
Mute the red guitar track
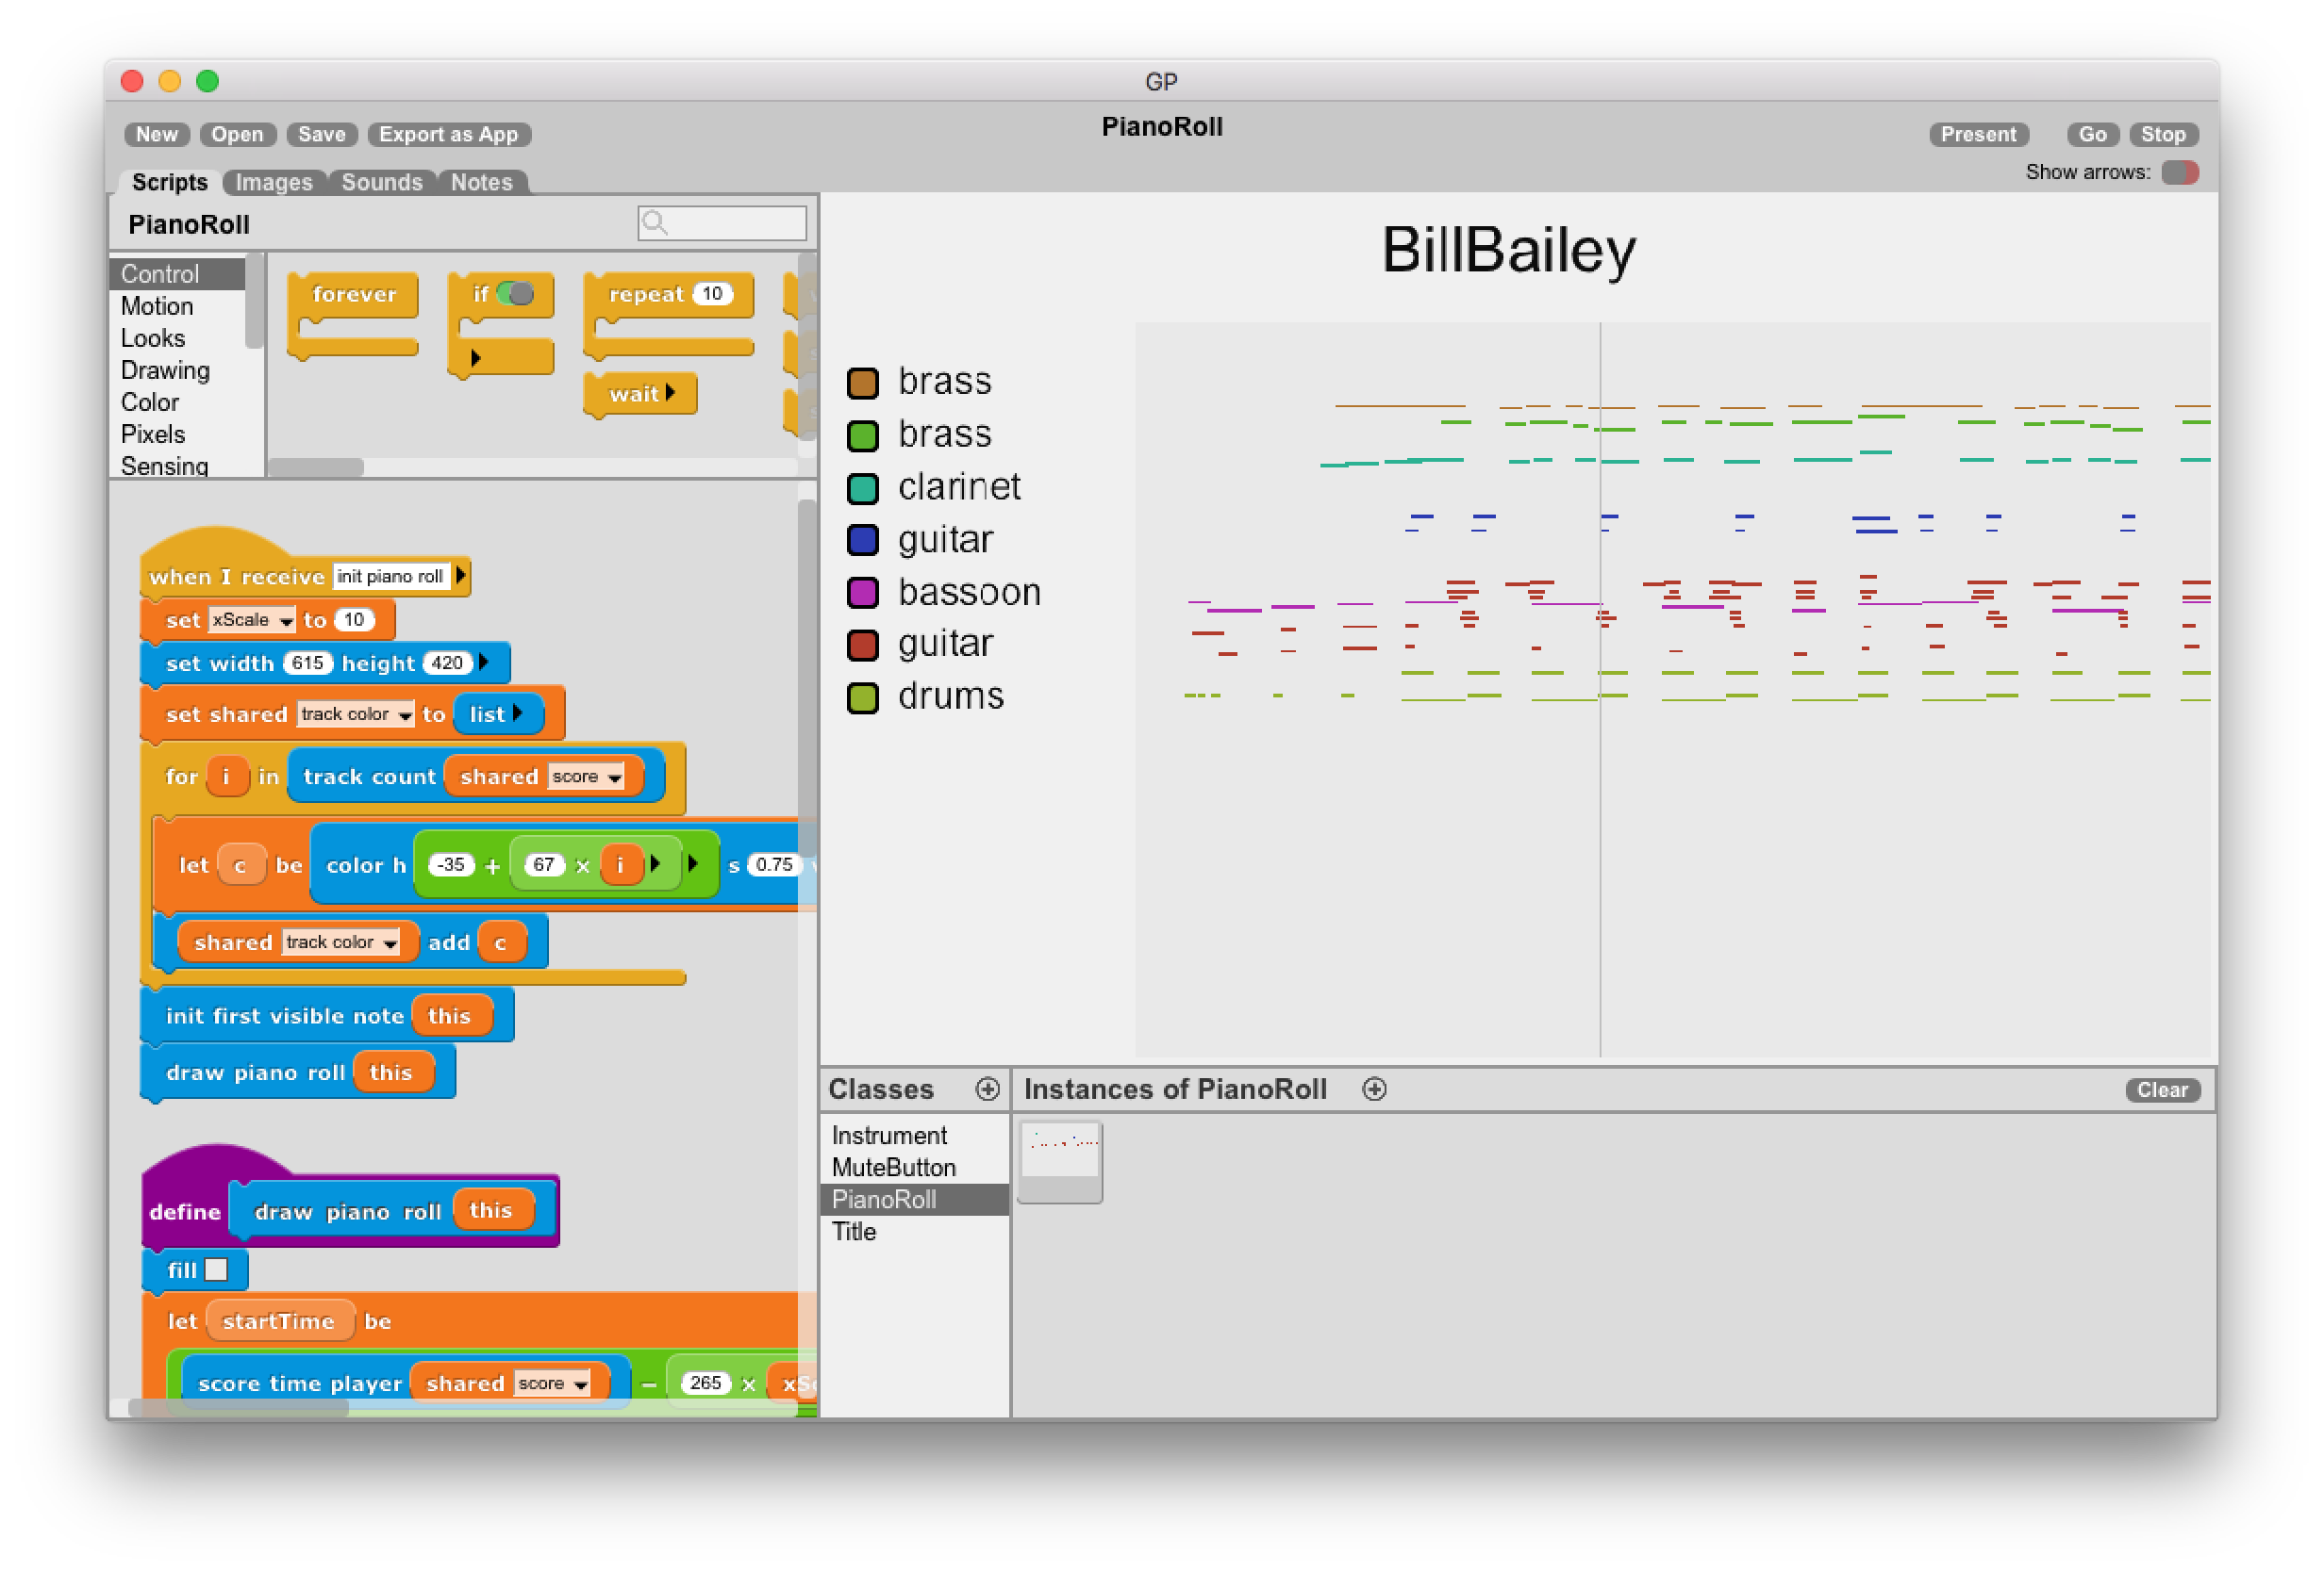tap(863, 645)
